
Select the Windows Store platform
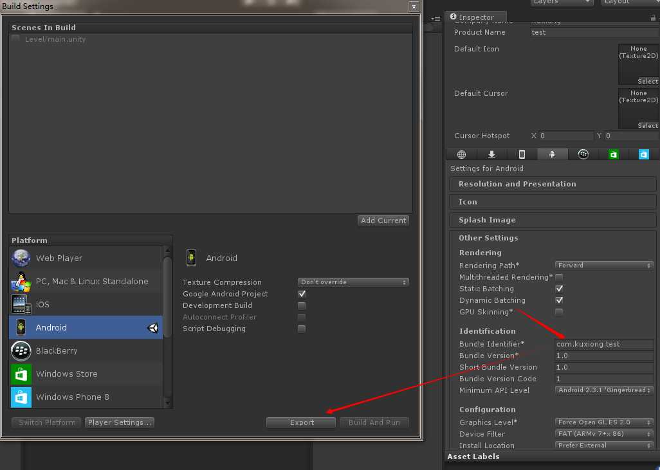coord(86,374)
